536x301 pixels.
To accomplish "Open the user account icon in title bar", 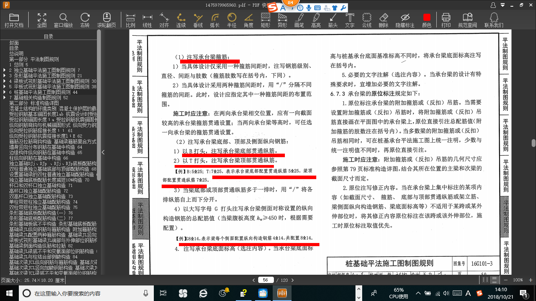I will coord(494,5).
